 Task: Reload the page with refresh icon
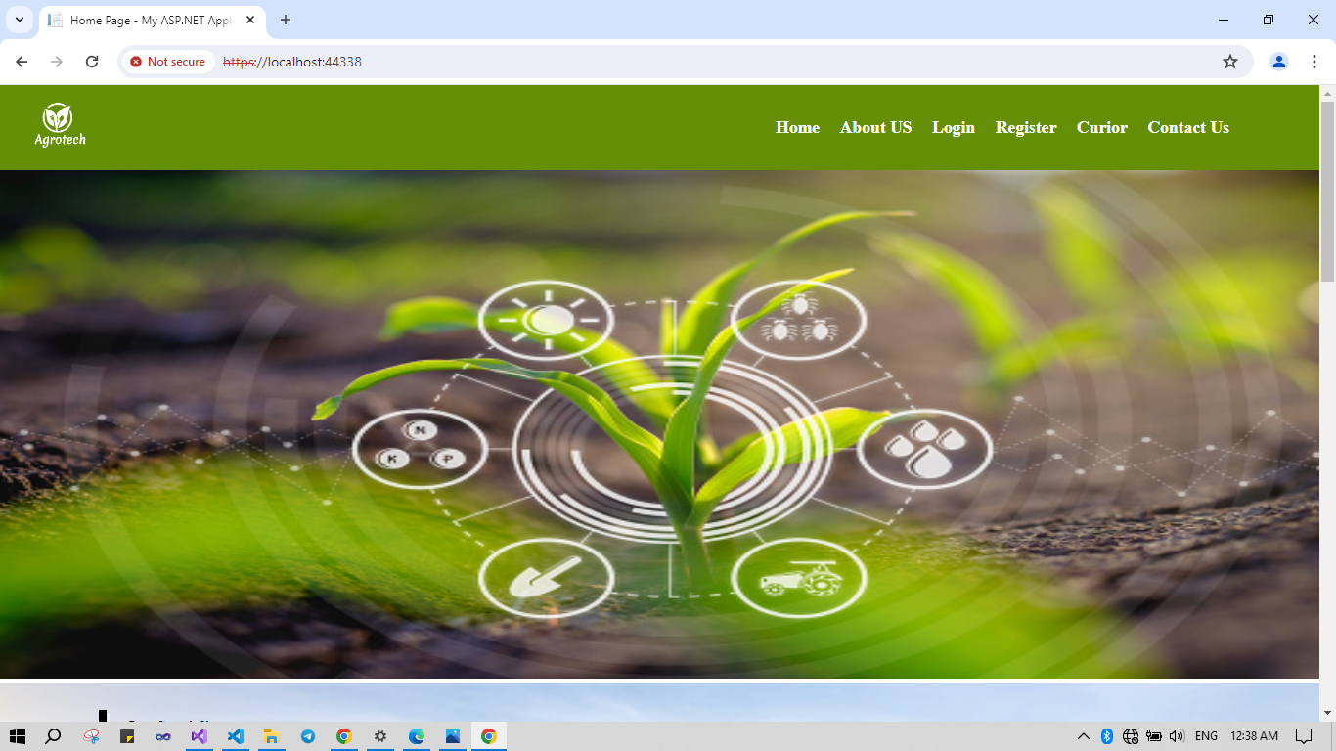click(92, 62)
